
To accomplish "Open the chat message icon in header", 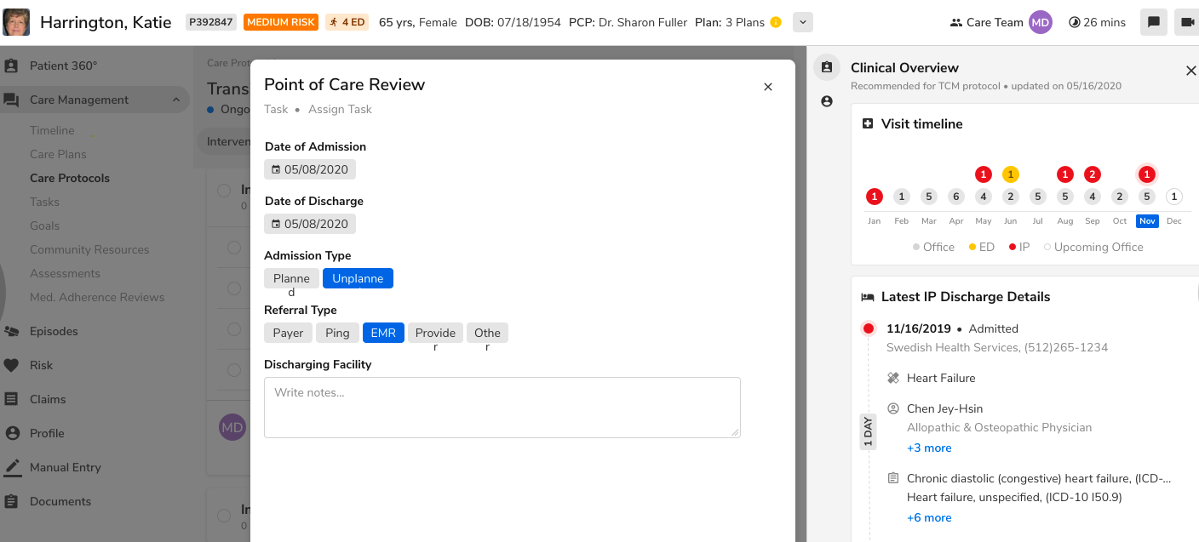I will pyautogui.click(x=1154, y=22).
